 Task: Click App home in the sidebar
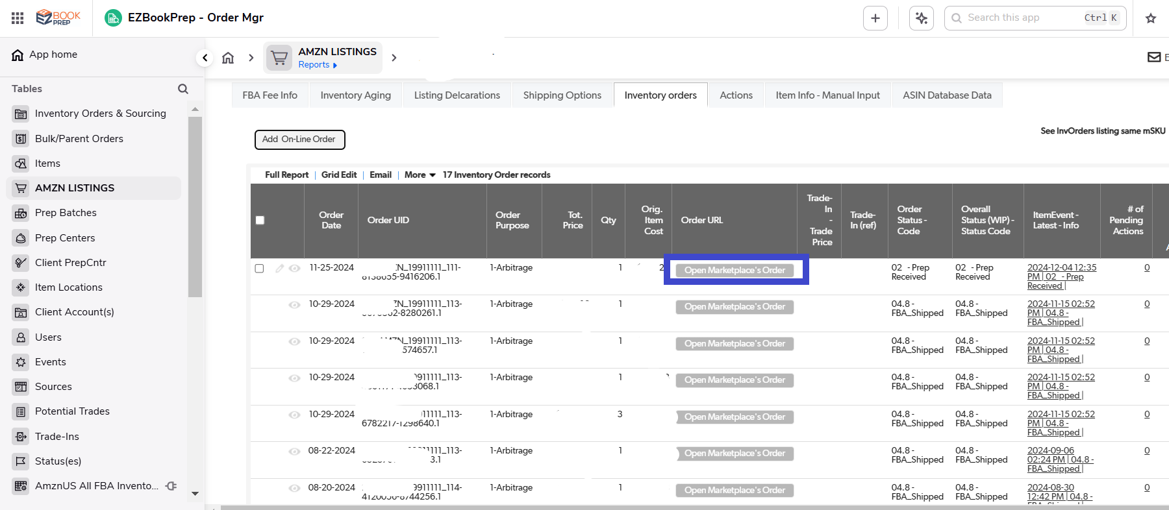click(45, 55)
